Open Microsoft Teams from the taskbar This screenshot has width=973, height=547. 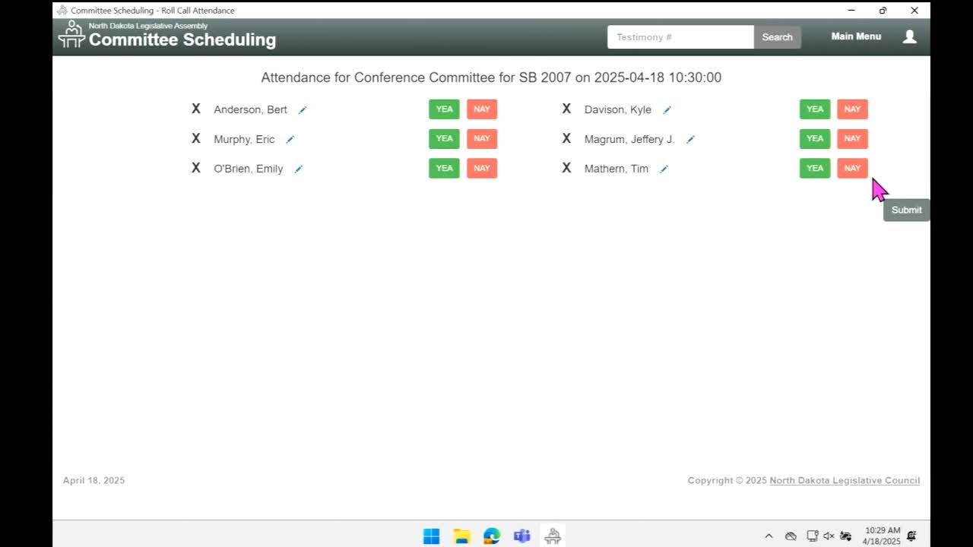click(522, 536)
